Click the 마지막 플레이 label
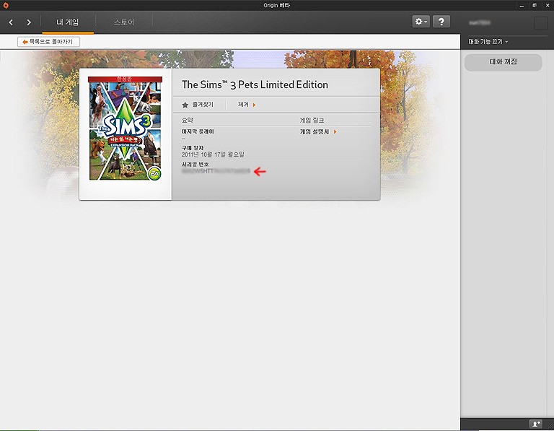 point(198,131)
